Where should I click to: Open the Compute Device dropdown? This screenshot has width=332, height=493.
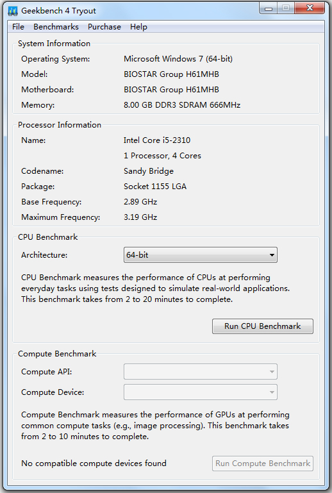coord(201,392)
